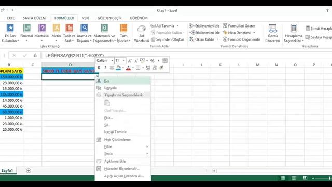Image resolution: width=332 pixels, height=187 pixels.
Task: Click Etkilenenleri İzle trace dependents
Action: tap(204, 33)
